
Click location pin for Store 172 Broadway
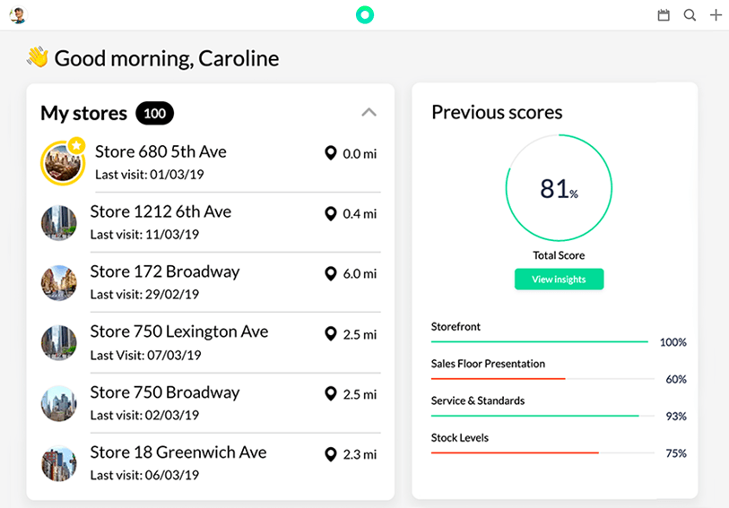(331, 273)
